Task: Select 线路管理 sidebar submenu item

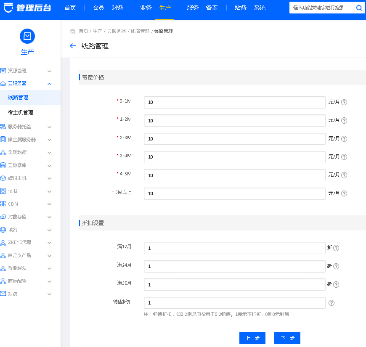Action: coord(30,98)
